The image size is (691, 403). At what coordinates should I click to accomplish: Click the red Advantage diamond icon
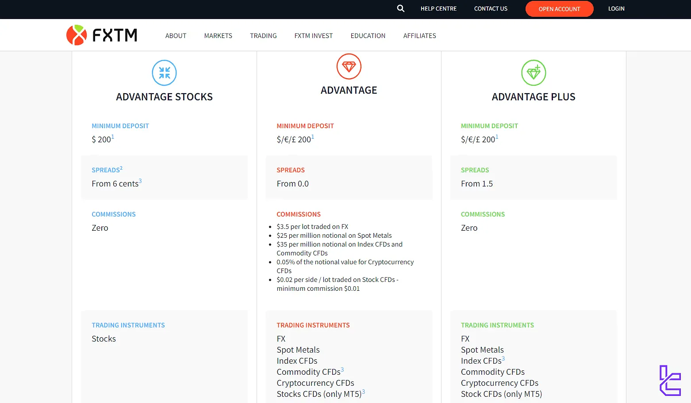[x=349, y=66]
